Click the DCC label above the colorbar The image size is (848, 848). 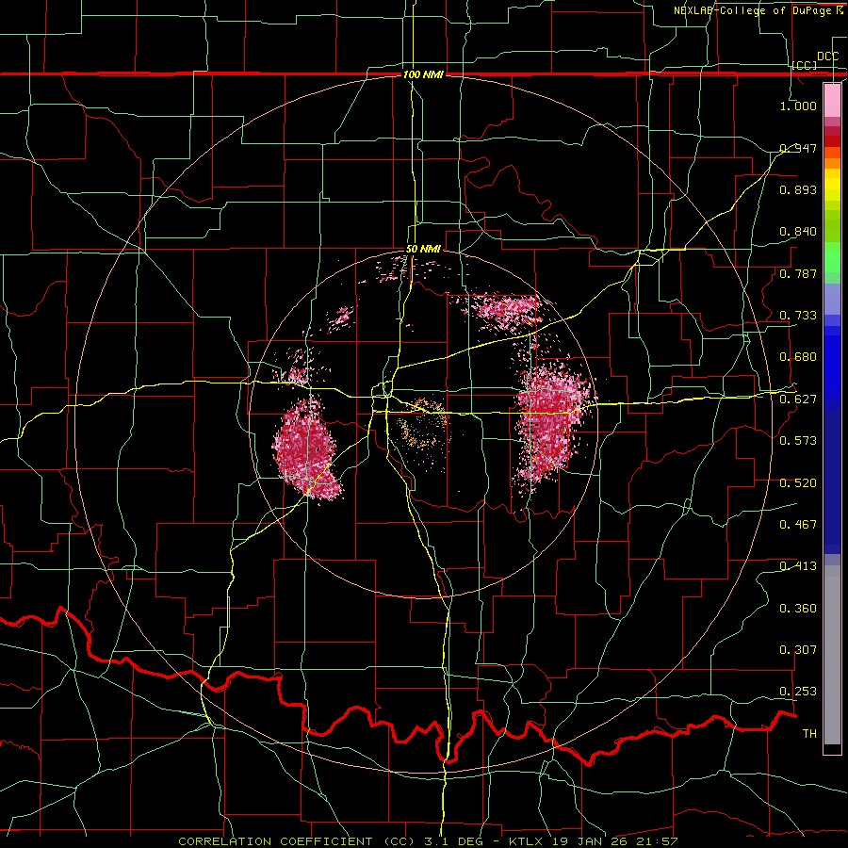[x=827, y=57]
